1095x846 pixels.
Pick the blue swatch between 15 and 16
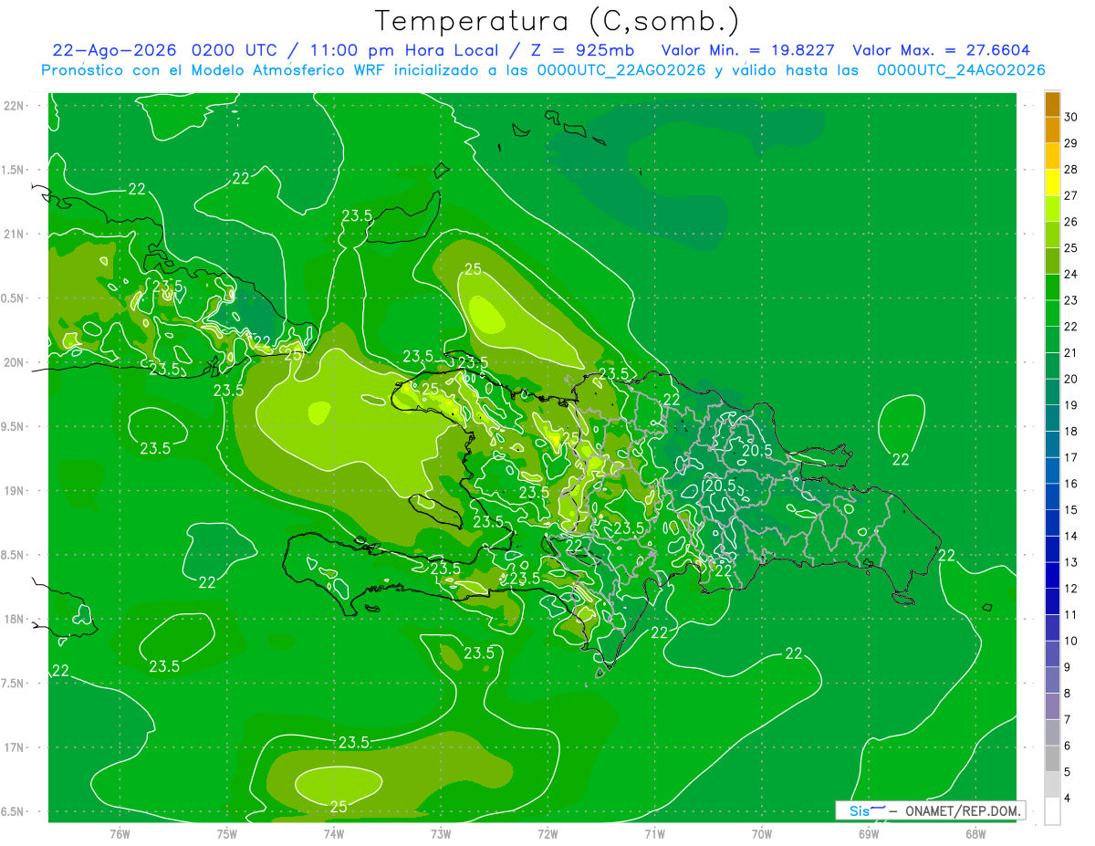pyautogui.click(x=1052, y=496)
